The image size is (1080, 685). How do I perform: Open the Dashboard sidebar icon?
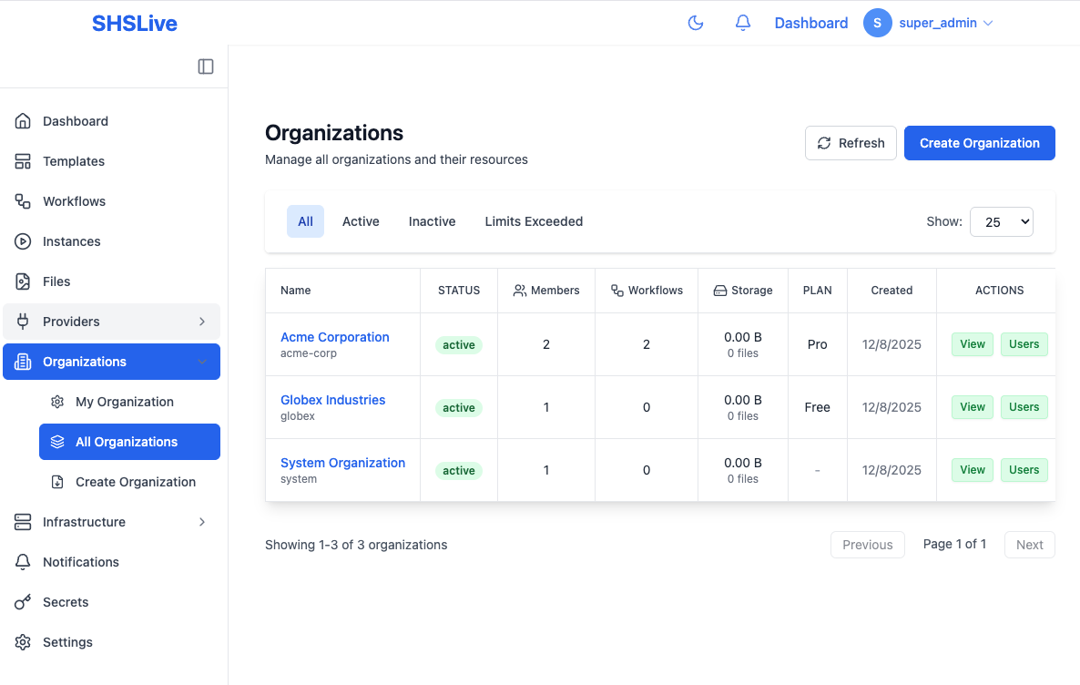click(23, 120)
